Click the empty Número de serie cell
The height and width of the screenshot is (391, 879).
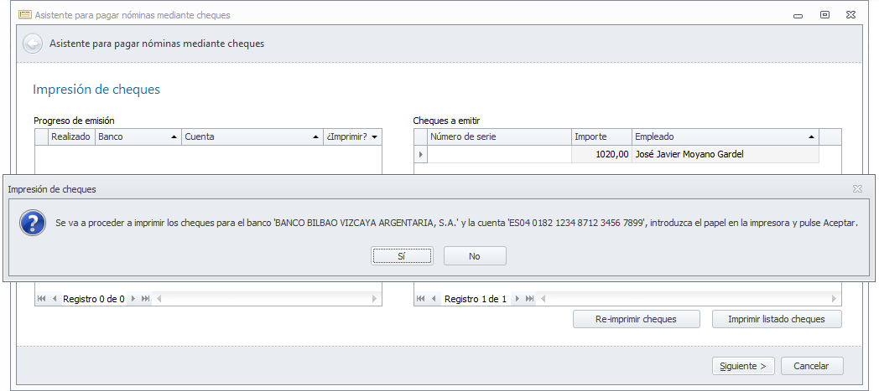pos(500,154)
